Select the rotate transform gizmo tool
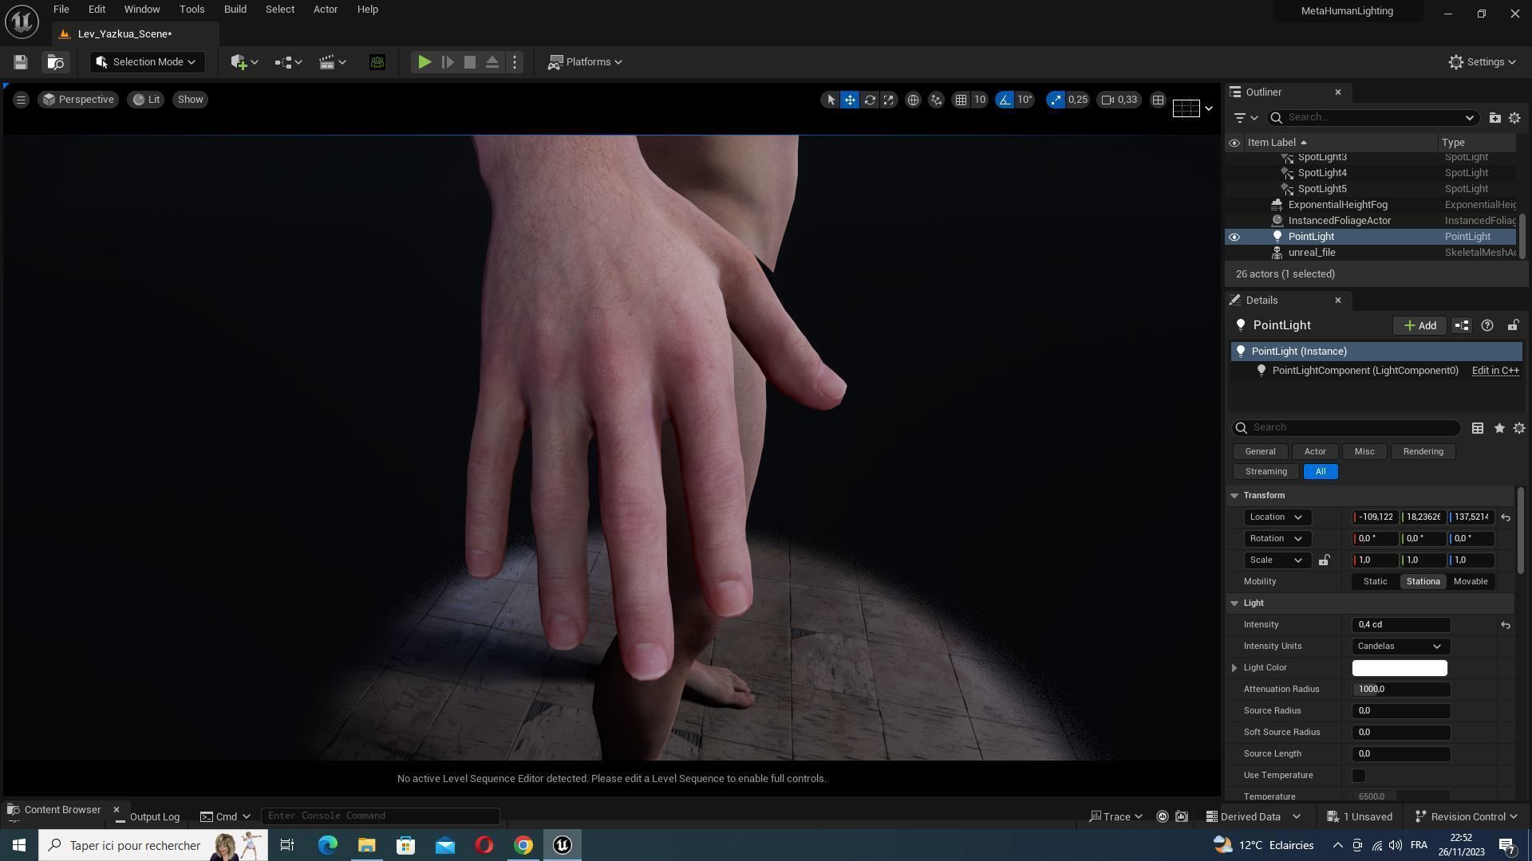 (x=870, y=100)
